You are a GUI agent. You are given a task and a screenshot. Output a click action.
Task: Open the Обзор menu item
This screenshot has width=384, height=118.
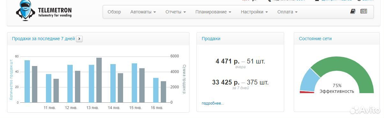pyautogui.click(x=114, y=12)
